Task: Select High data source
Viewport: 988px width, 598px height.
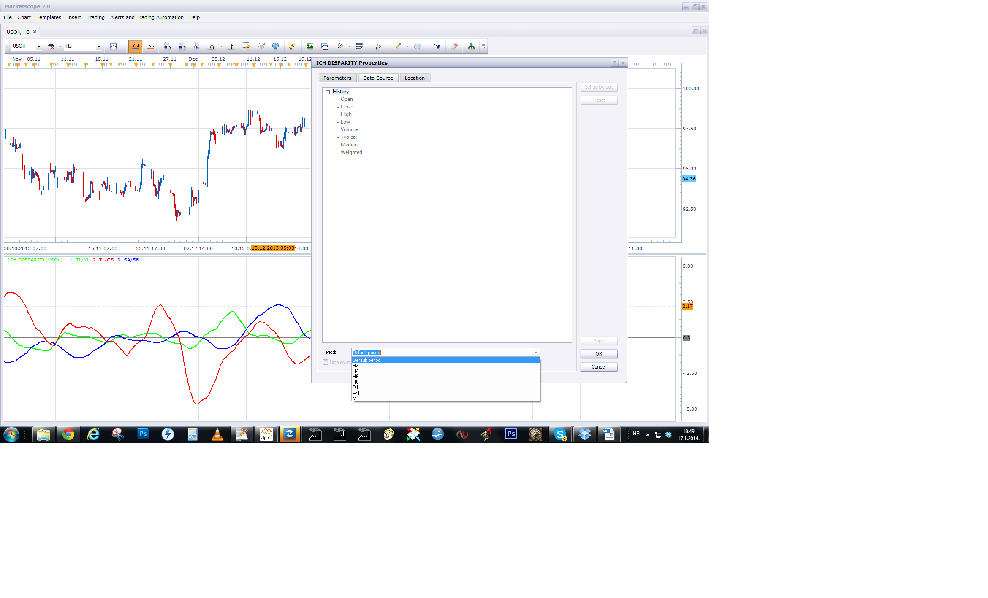Action: (346, 114)
